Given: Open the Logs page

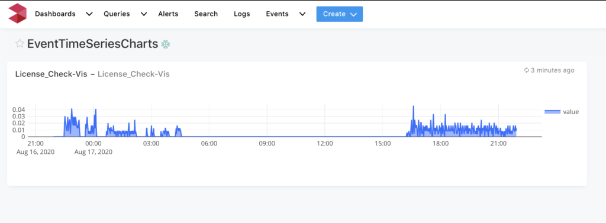Looking at the screenshot, I should [x=242, y=14].
